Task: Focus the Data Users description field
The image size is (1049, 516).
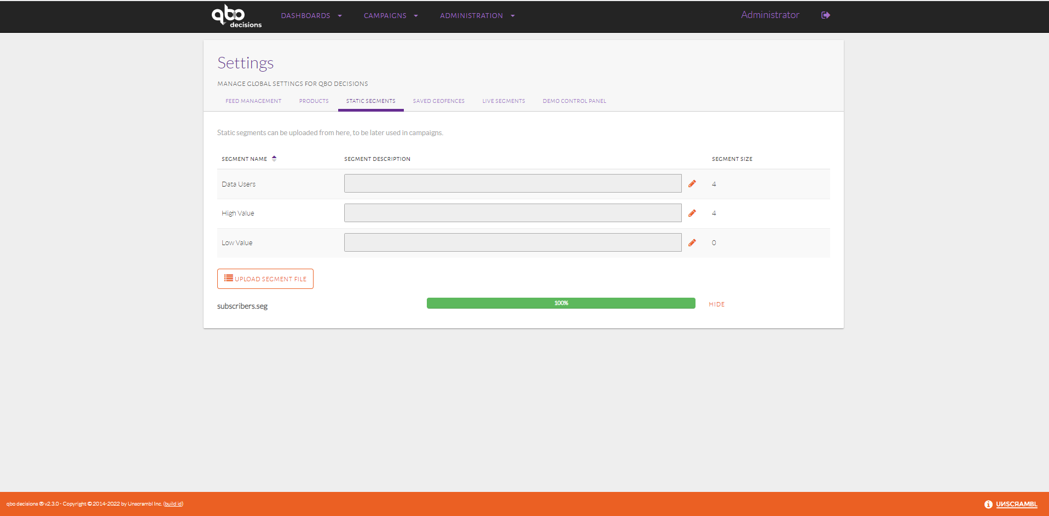Action: (513, 183)
